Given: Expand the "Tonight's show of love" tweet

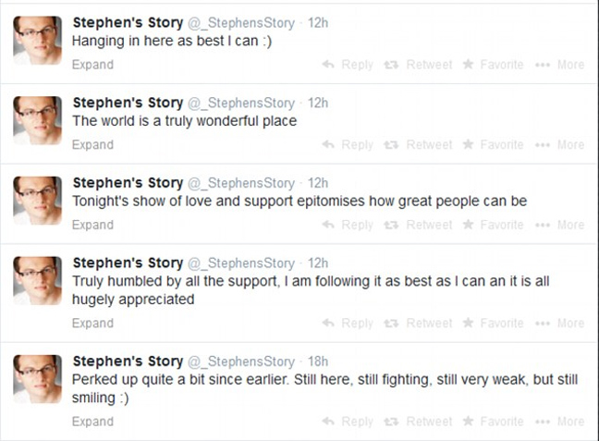Looking at the screenshot, I should tap(92, 225).
